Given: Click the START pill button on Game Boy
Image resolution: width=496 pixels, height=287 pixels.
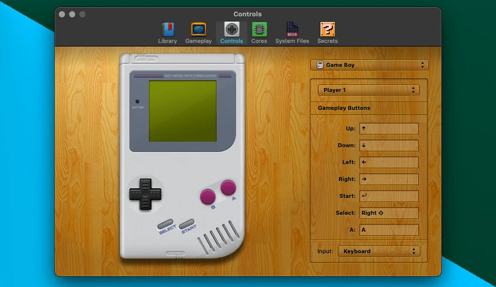Looking at the screenshot, I should coord(186,224).
